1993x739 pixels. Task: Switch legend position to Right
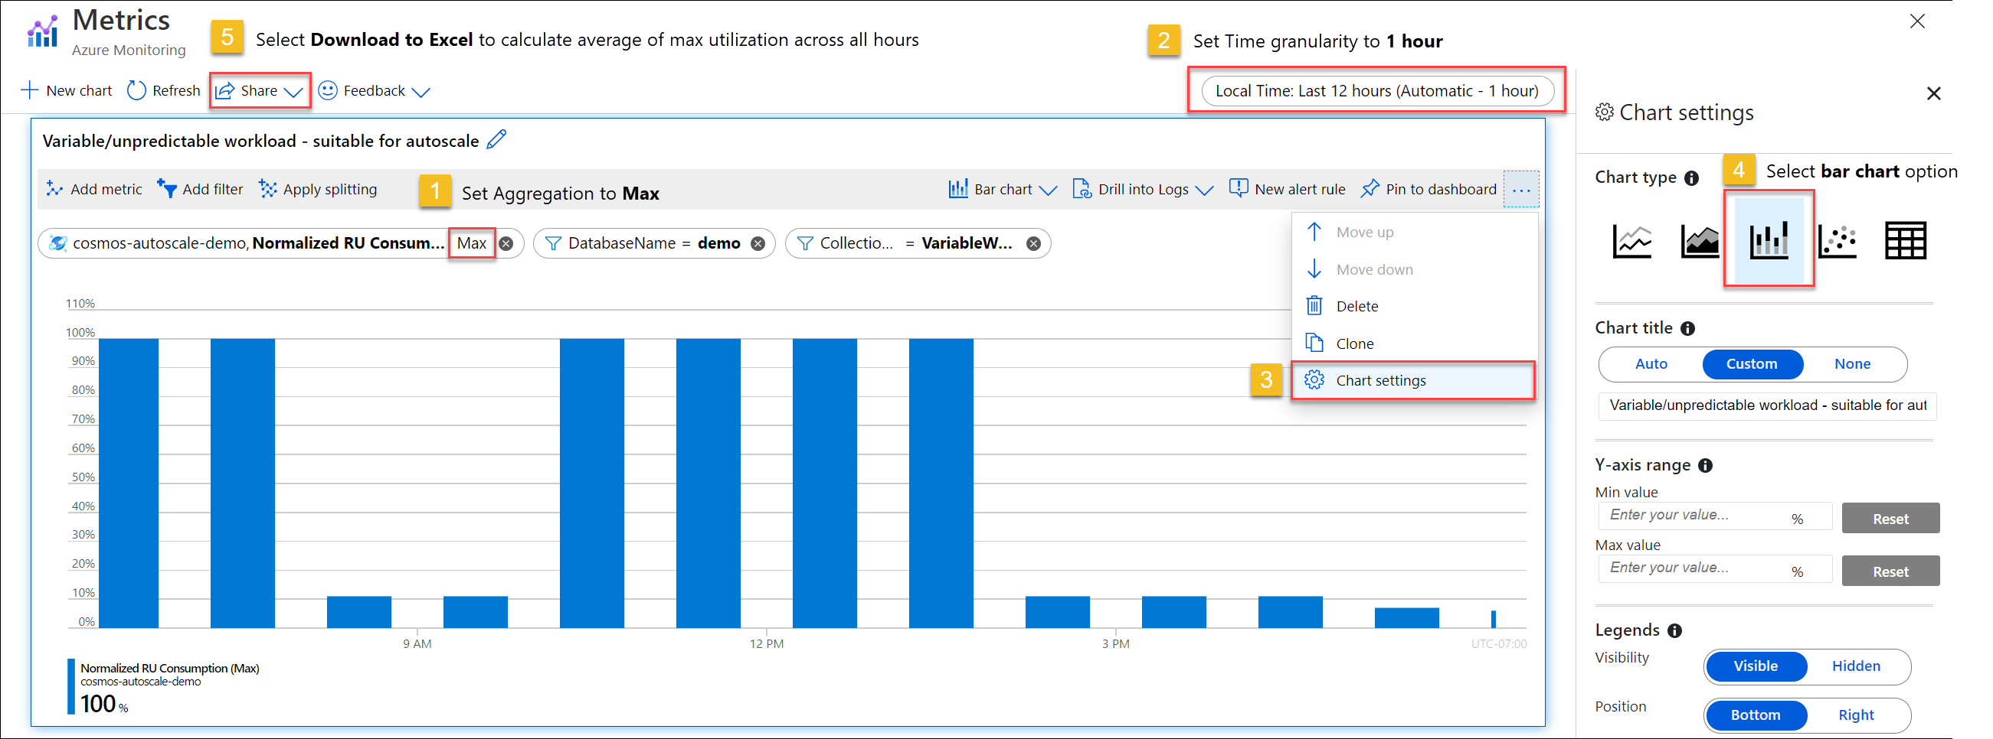click(x=1855, y=715)
